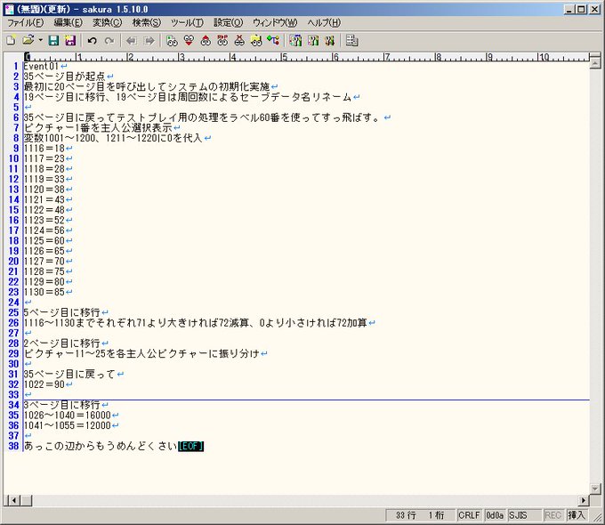
Task: Click the 1 桁 column status entry
Action: [x=436, y=515]
